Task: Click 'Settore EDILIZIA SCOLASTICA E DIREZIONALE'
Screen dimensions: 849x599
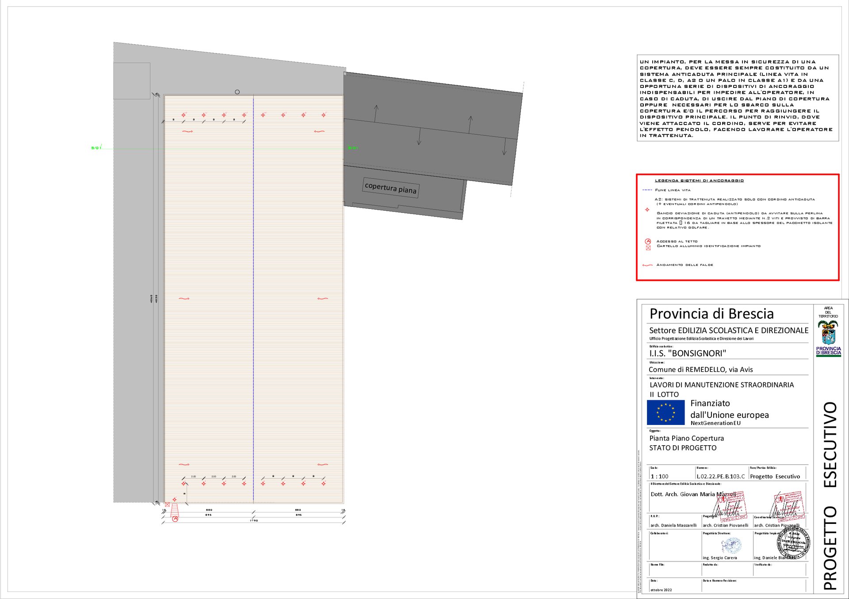Action: click(729, 330)
